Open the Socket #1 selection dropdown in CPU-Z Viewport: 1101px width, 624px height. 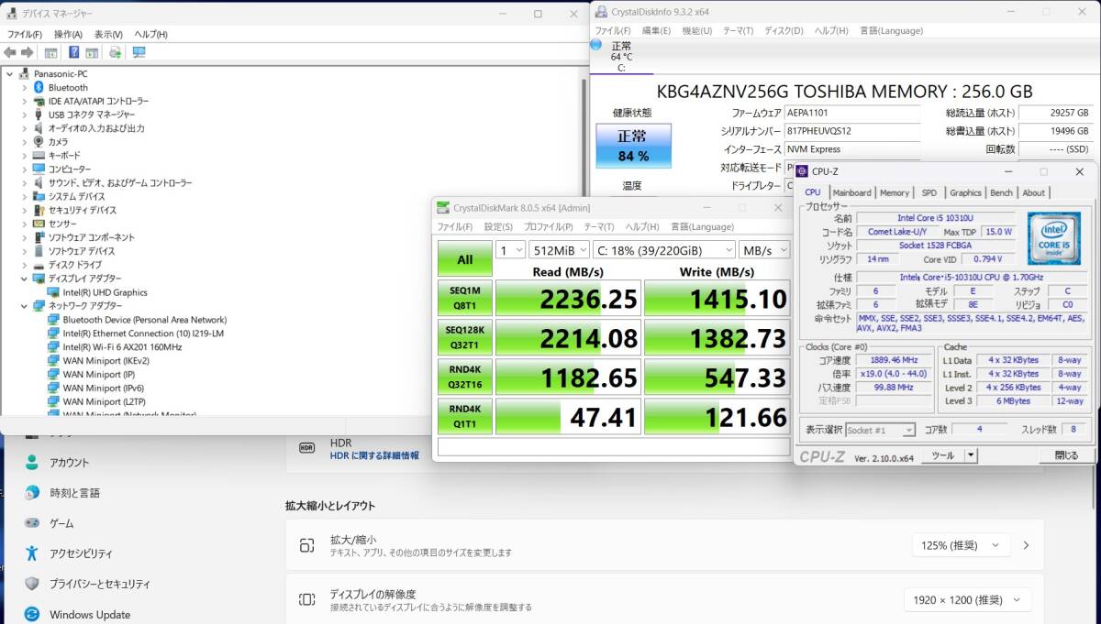pyautogui.click(x=880, y=430)
